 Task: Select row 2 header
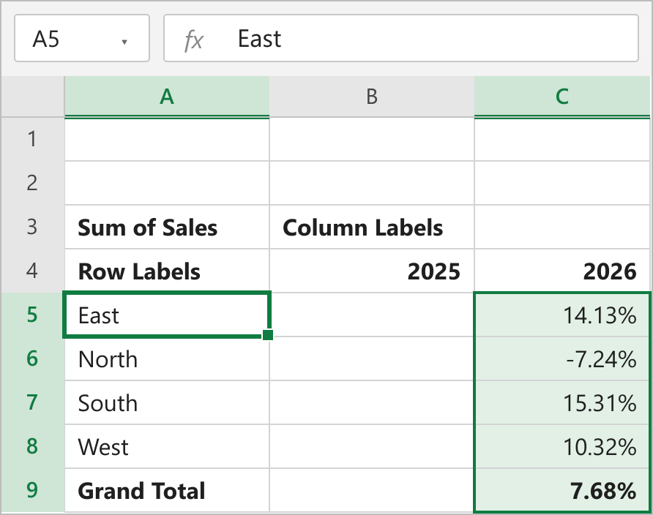click(x=32, y=183)
